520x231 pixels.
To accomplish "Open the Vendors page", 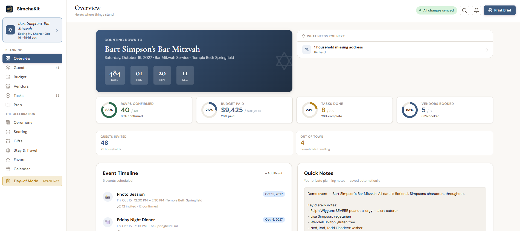I will (32, 86).
